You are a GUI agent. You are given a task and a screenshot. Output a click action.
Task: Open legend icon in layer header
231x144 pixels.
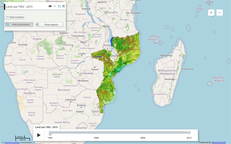(64, 6)
